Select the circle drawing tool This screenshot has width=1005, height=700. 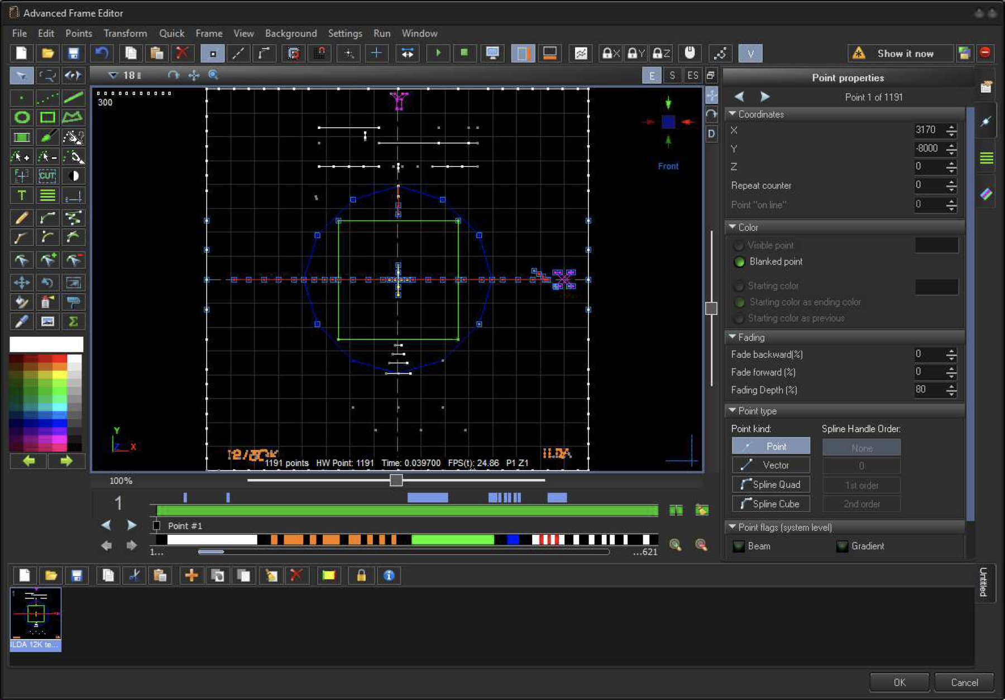click(22, 117)
